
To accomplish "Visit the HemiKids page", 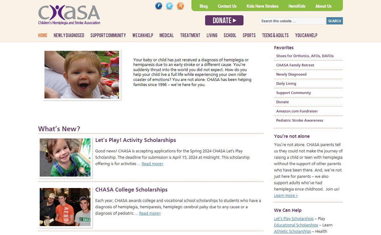I will [x=297, y=6].
